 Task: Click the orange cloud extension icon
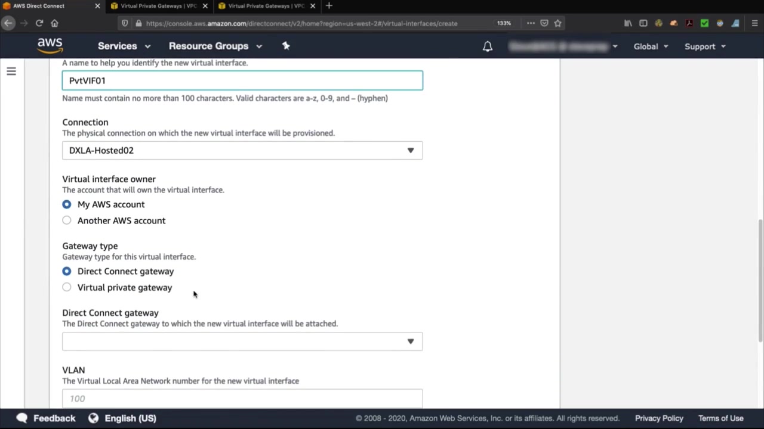(674, 23)
